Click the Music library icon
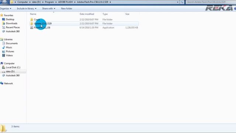The width and height of the screenshot is (236, 133). coord(4,47)
